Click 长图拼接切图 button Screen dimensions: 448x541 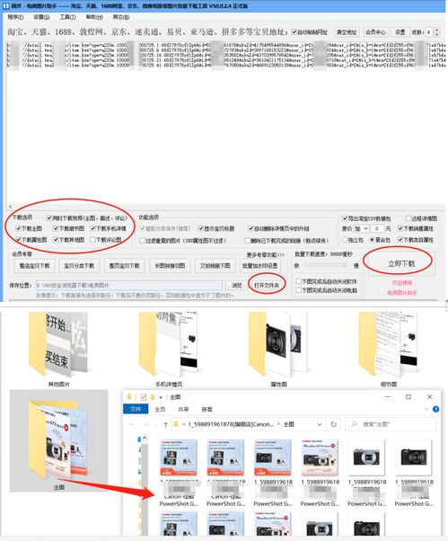pyautogui.click(x=170, y=266)
